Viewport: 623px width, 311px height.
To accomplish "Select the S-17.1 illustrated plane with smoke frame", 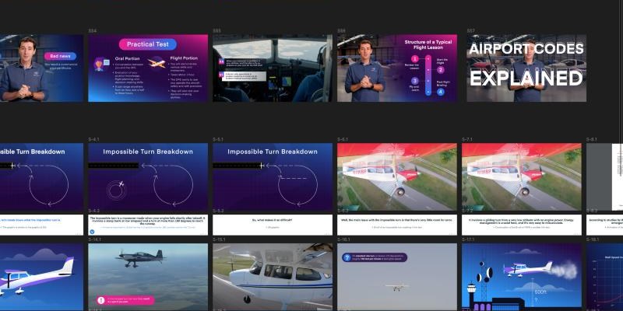I will (x=522, y=277).
